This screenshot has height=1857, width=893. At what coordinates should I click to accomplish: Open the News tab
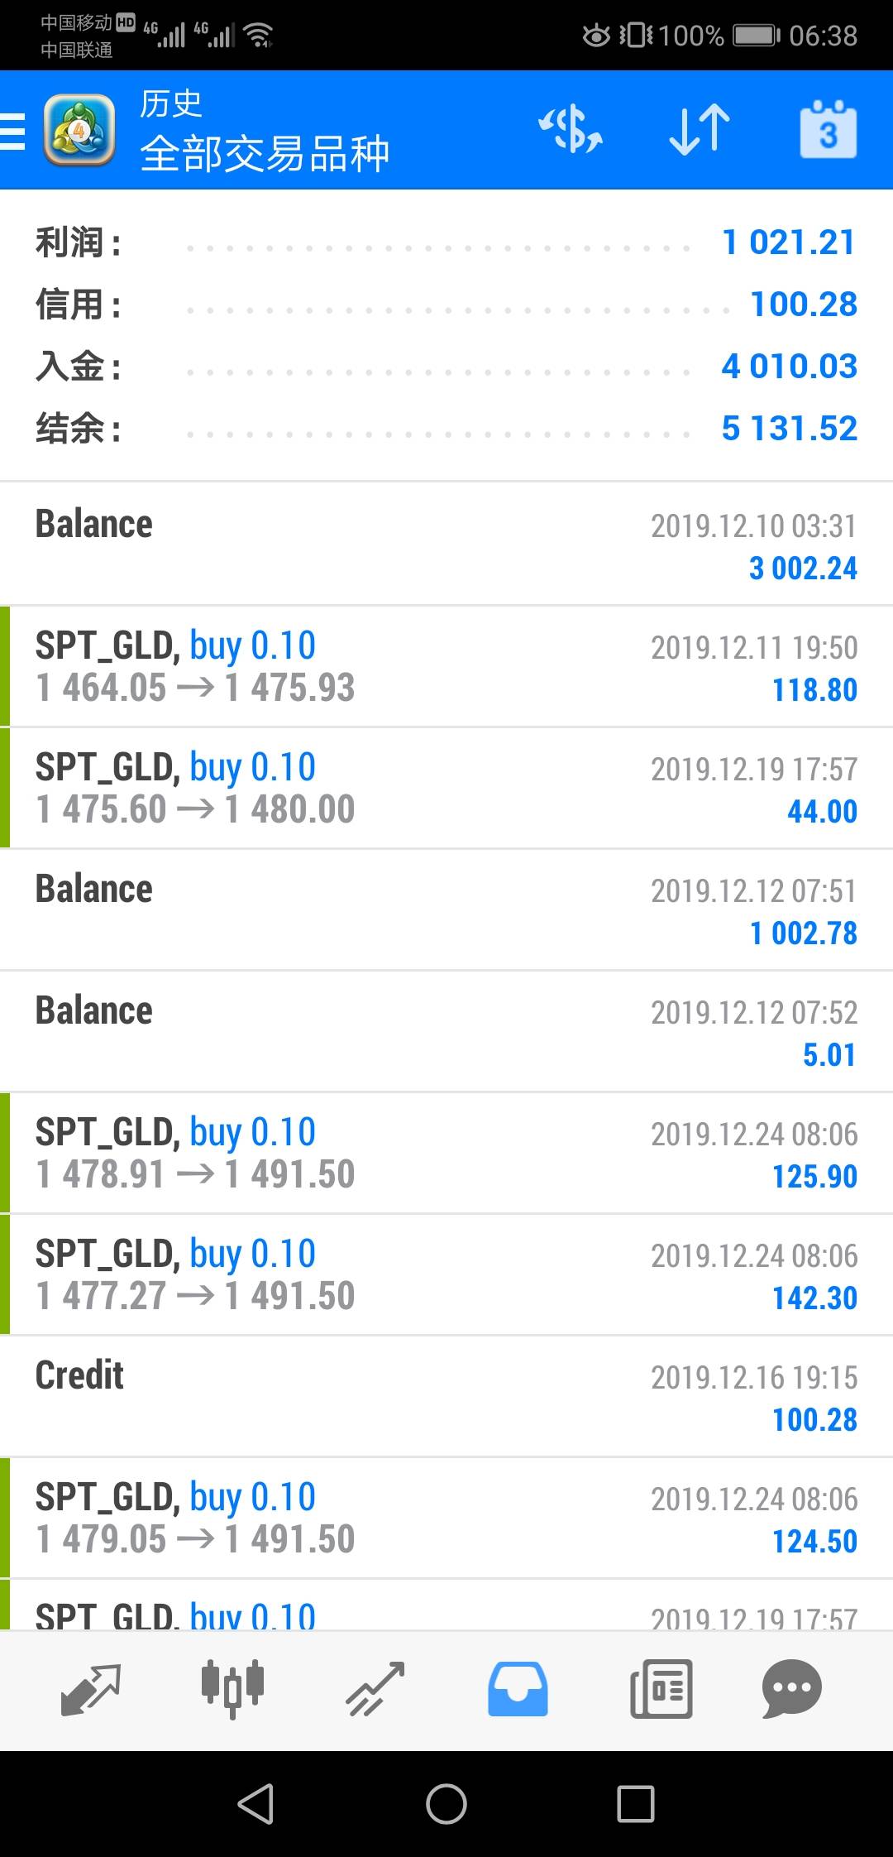coord(661,1689)
